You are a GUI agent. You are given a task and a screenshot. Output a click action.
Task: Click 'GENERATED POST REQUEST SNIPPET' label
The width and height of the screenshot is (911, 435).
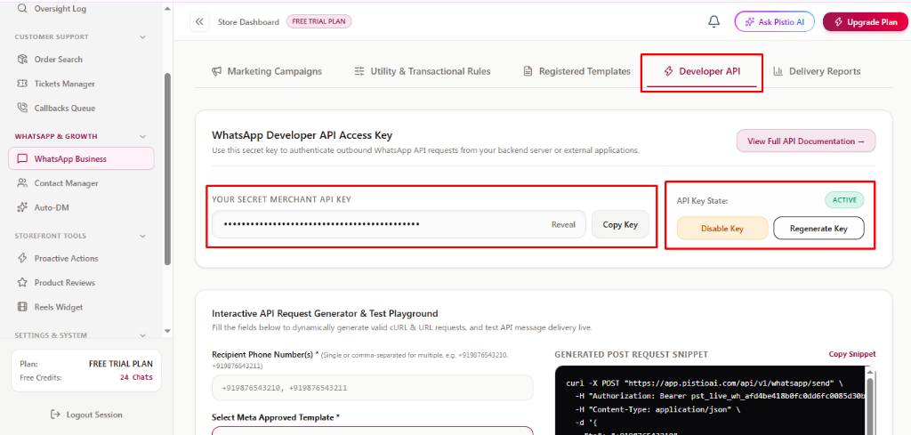point(631,354)
